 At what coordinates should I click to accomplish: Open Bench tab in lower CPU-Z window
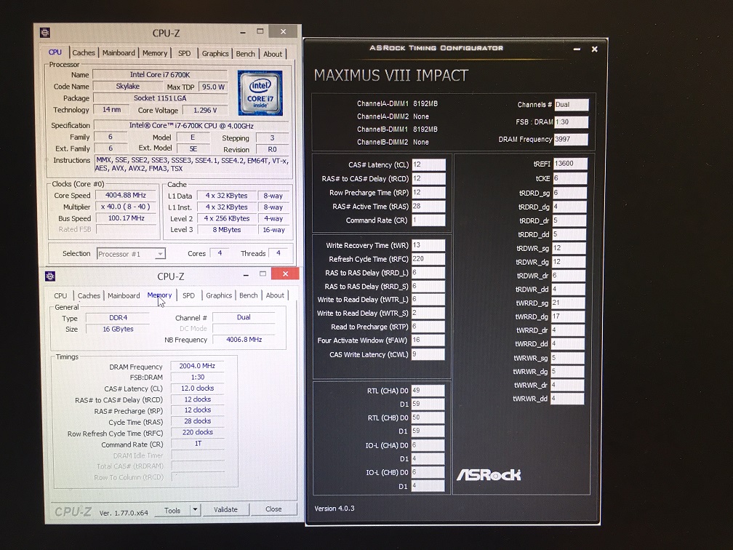(248, 295)
